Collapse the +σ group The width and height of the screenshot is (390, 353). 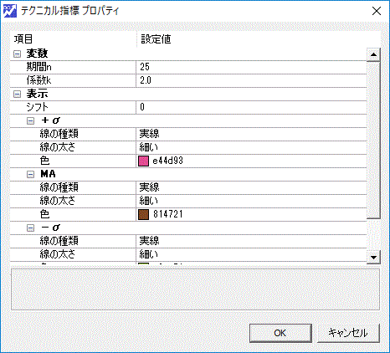30,120
